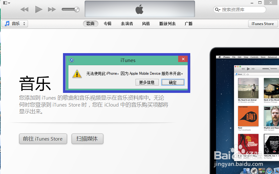This screenshot has height=174, width=279.
Task: Open the search magnifier options dropdown
Action: (218, 10)
